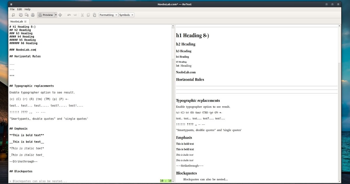Screen dimensions: 350x184
Task: Open a file using the toolbar icon
Action: [x=21, y=15]
